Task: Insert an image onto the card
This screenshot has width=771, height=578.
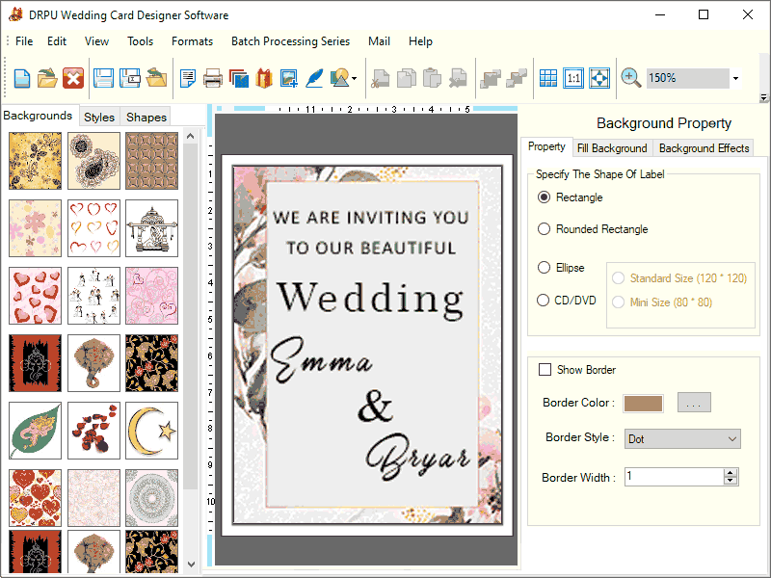Action: coord(291,77)
